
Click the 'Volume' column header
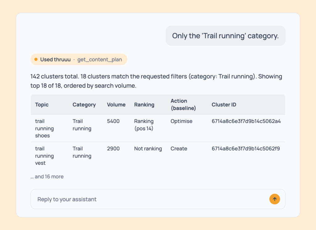[x=116, y=105]
